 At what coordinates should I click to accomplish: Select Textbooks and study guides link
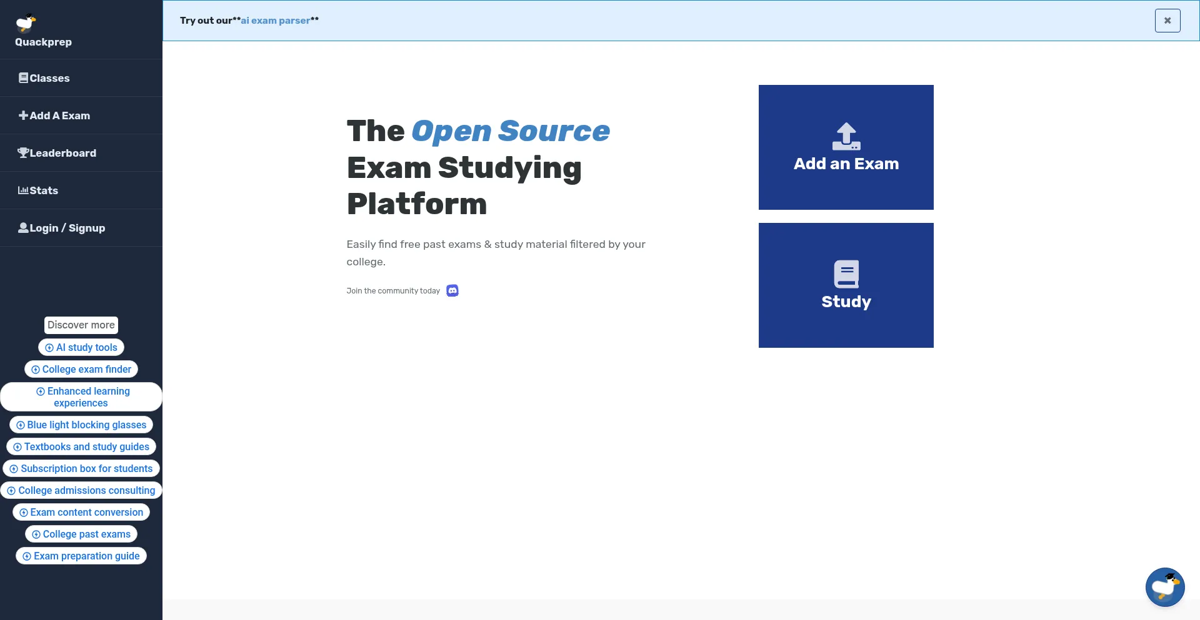click(x=81, y=447)
